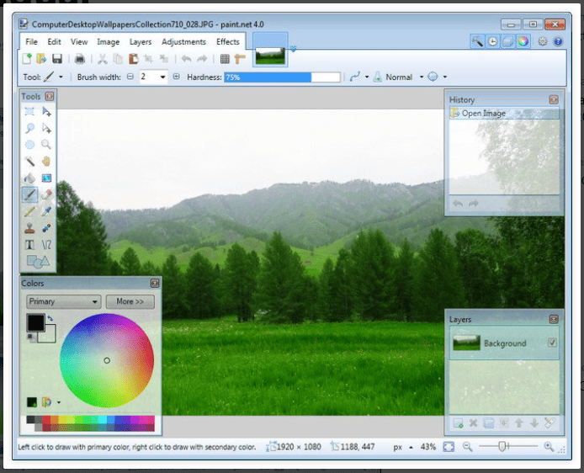584x473 pixels.
Task: Click the Cut scissors icon
Action: [x=103, y=58]
